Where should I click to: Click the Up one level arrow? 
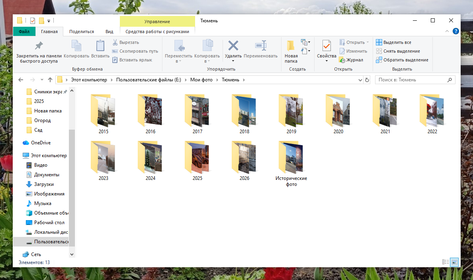50,80
